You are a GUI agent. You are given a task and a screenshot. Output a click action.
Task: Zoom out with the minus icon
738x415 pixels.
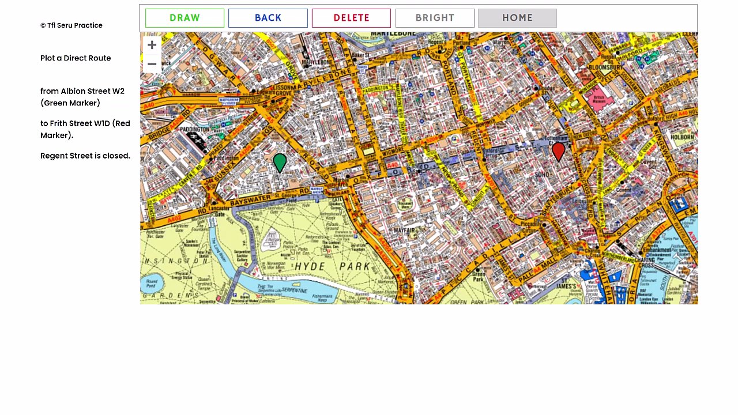click(152, 64)
